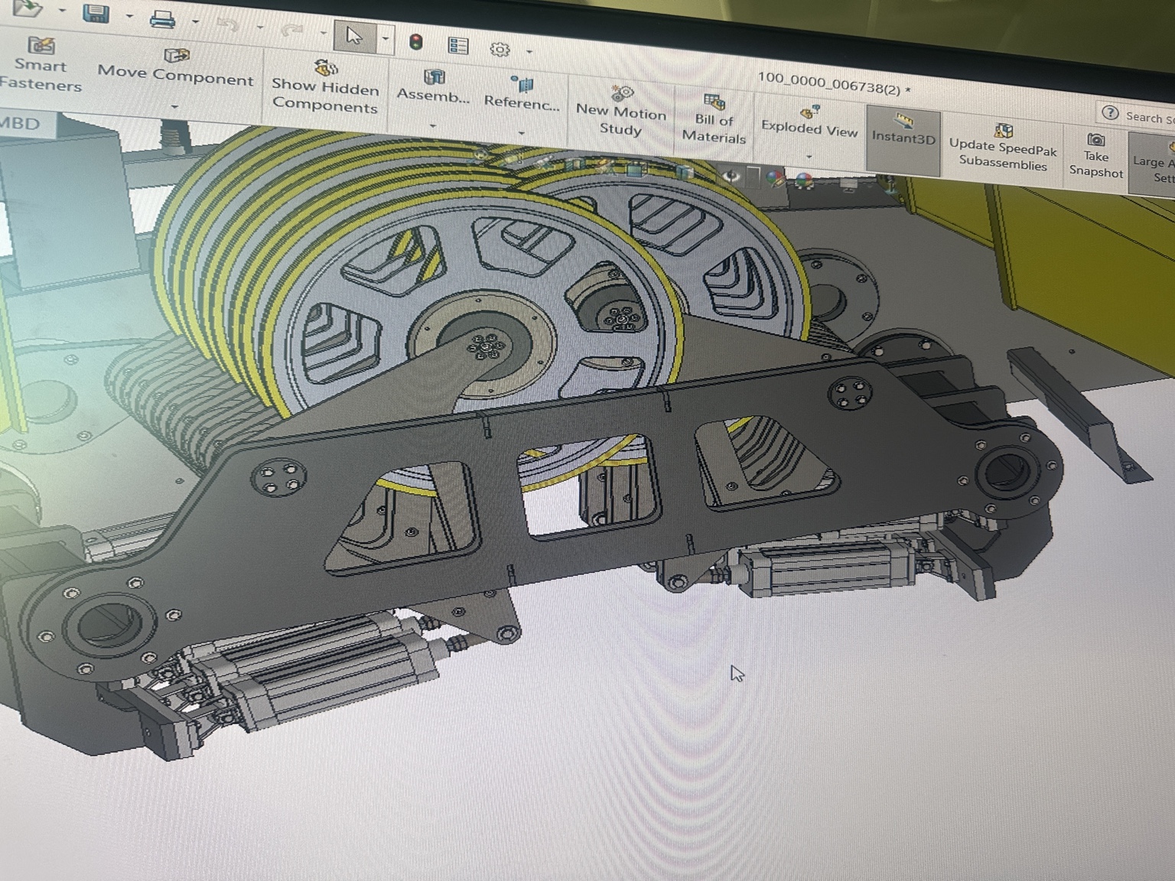1175x881 pixels.
Task: Open the Select tool dropdown arrow
Action: click(386, 38)
